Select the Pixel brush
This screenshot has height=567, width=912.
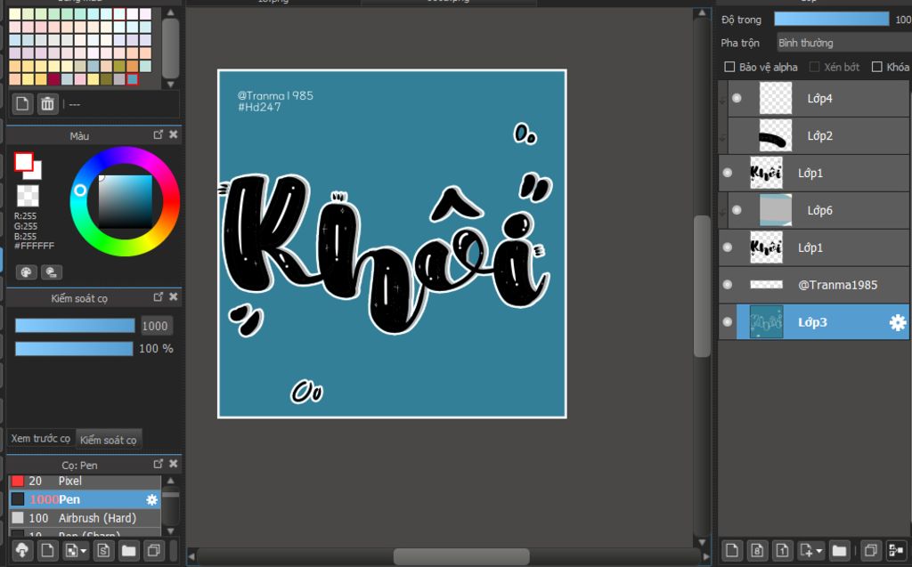[85, 481]
